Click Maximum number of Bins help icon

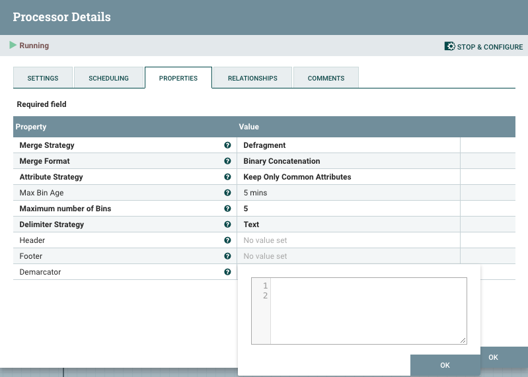[227, 209]
